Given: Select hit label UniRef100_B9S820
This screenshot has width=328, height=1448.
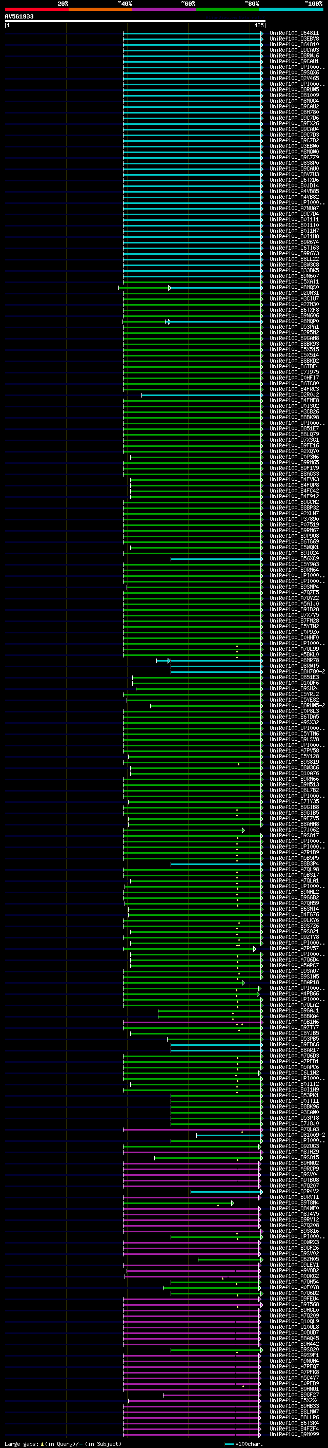Looking at the screenshot, I should [x=294, y=1349].
